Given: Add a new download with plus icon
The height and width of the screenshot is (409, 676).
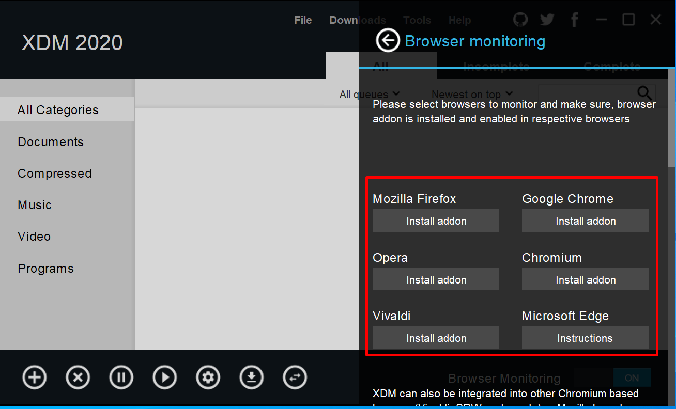Looking at the screenshot, I should [34, 377].
